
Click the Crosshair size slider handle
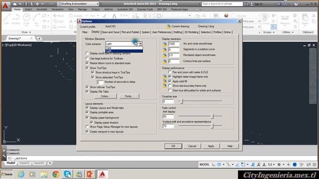coord(181,101)
